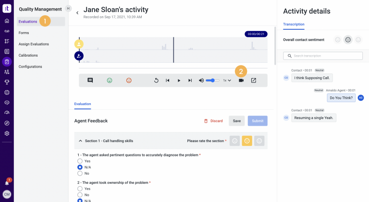369x202 pixels.
Task: Click the green happy face marker icon
Action: (x=110, y=81)
